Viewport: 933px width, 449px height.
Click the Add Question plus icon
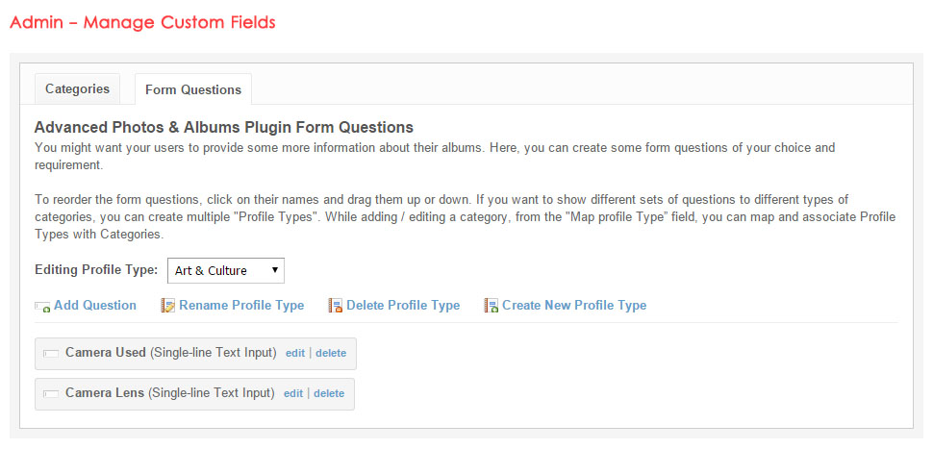pyautogui.click(x=42, y=307)
